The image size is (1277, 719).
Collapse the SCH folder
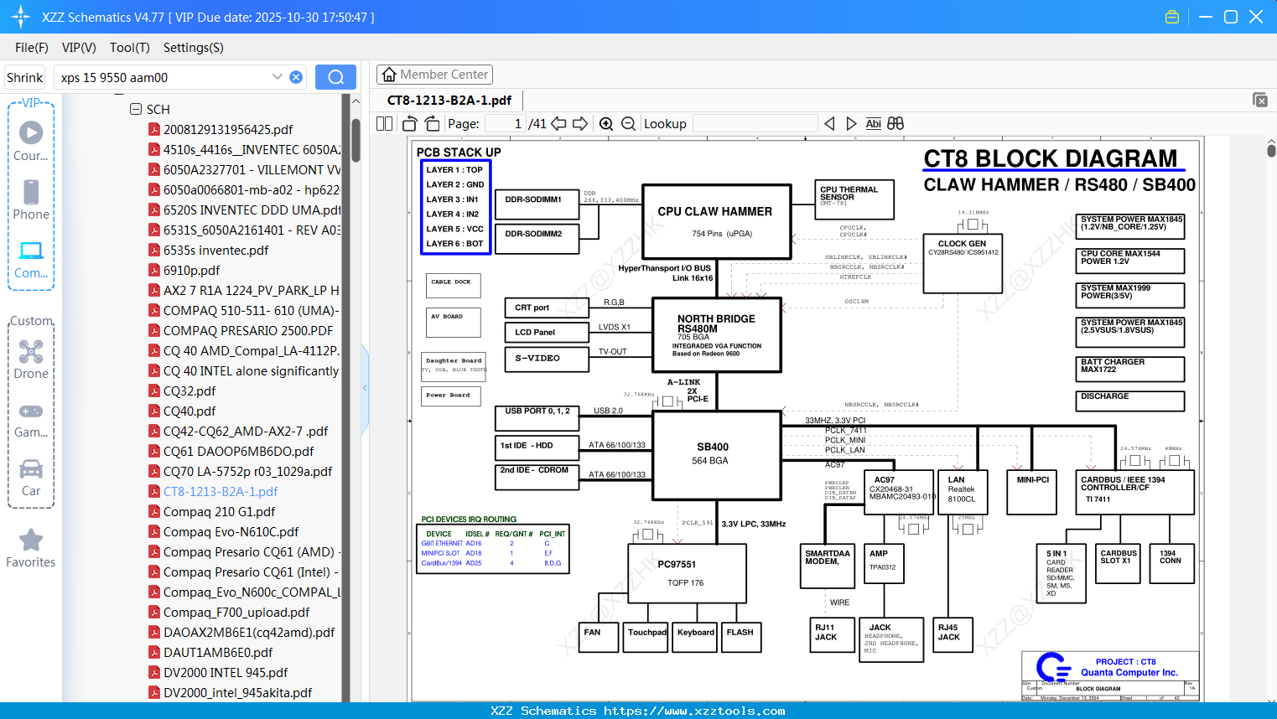[136, 109]
